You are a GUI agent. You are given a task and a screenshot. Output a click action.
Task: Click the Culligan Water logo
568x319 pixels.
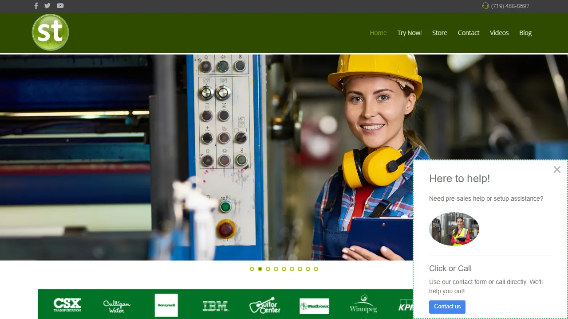[116, 305]
